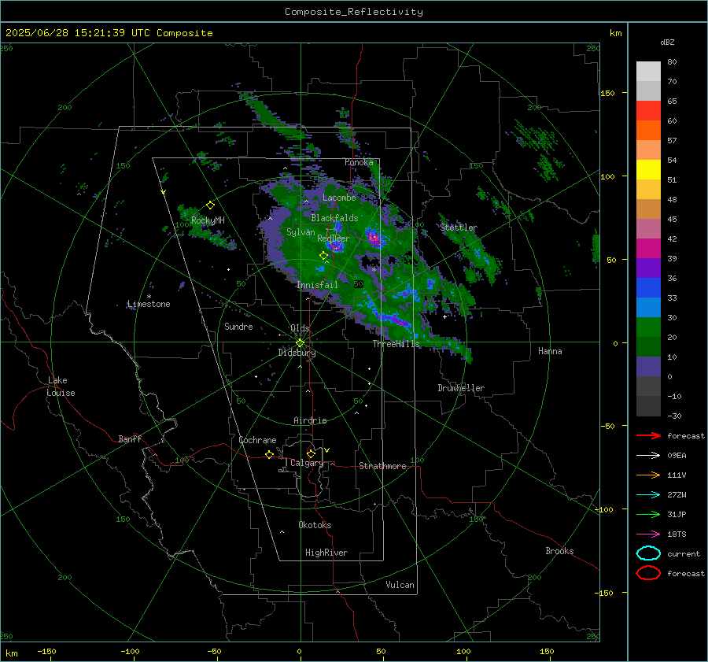Viewport: 708px width, 662px height.
Task: Click the RockyMH label
Action: [208, 220]
